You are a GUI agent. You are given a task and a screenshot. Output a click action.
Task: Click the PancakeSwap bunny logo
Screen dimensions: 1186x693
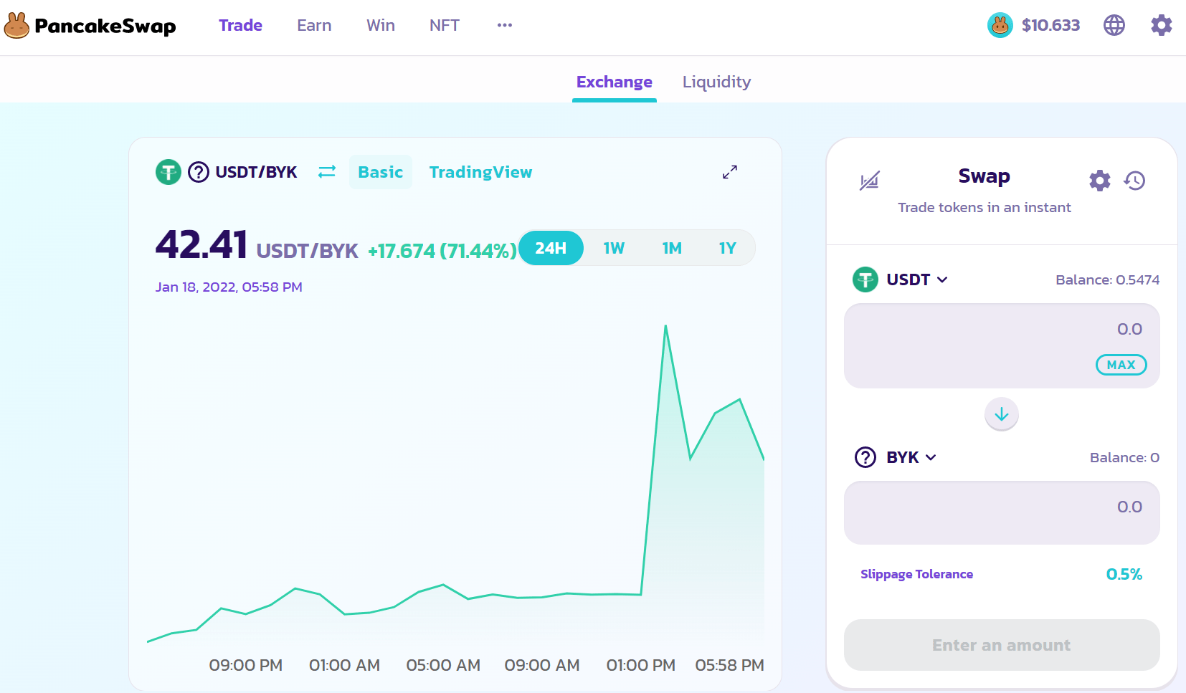tap(17, 26)
